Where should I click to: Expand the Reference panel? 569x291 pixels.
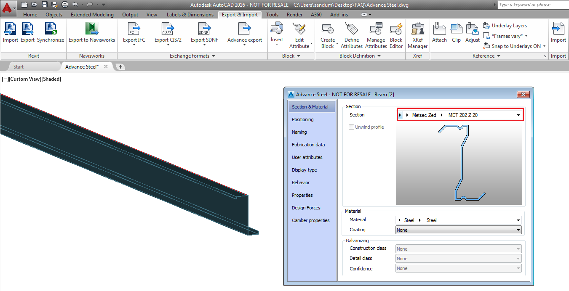pyautogui.click(x=486, y=56)
